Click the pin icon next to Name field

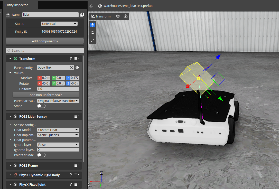click(x=82, y=15)
